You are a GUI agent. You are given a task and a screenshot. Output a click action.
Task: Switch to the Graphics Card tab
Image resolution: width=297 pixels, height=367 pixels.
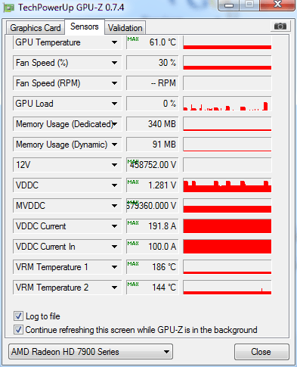click(x=36, y=28)
